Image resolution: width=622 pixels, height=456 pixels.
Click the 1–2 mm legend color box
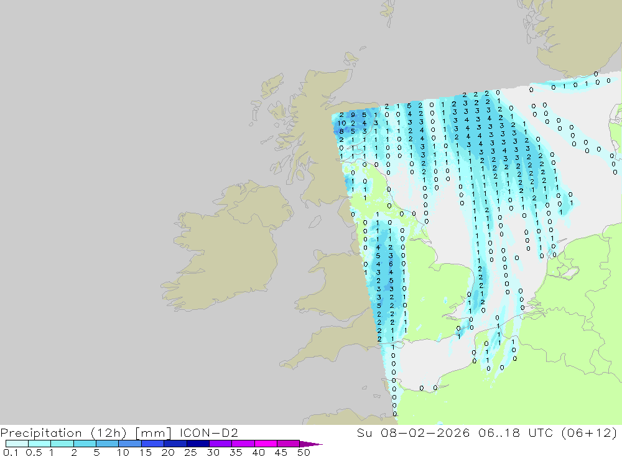[62, 444]
